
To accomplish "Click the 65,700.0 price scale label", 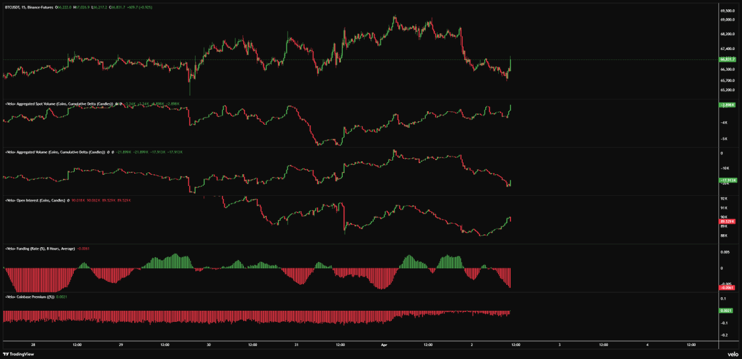I will click(x=727, y=80).
